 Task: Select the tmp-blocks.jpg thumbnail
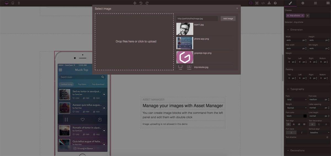(185, 67)
